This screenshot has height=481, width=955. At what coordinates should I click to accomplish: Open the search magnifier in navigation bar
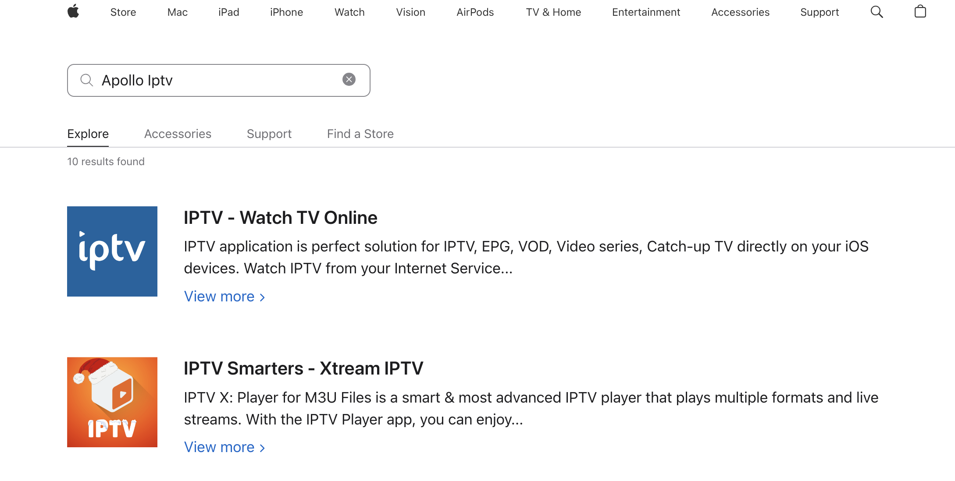877,12
